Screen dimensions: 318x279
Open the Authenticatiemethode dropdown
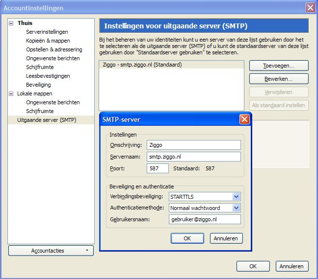pyautogui.click(x=237, y=208)
